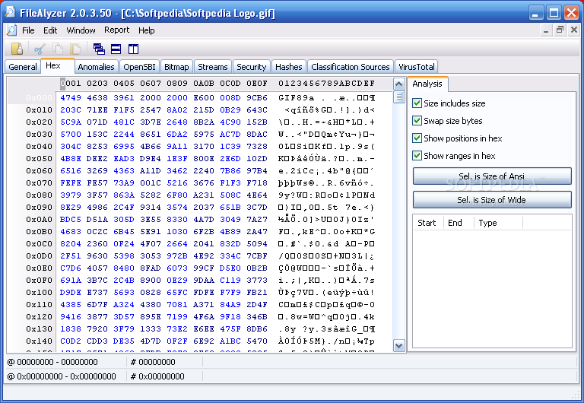
Task: Switch to the Security tab
Action: [252, 67]
